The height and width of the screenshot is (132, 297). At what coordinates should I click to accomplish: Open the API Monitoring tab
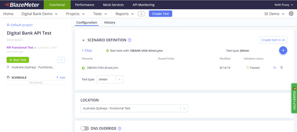[143, 5]
